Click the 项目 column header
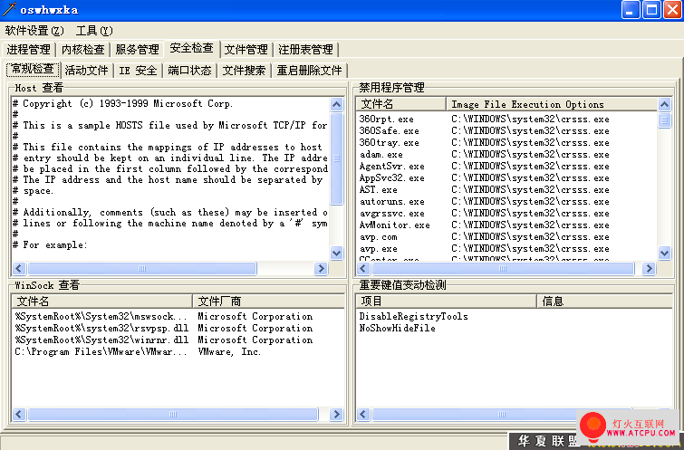684x450 pixels. pyautogui.click(x=447, y=302)
